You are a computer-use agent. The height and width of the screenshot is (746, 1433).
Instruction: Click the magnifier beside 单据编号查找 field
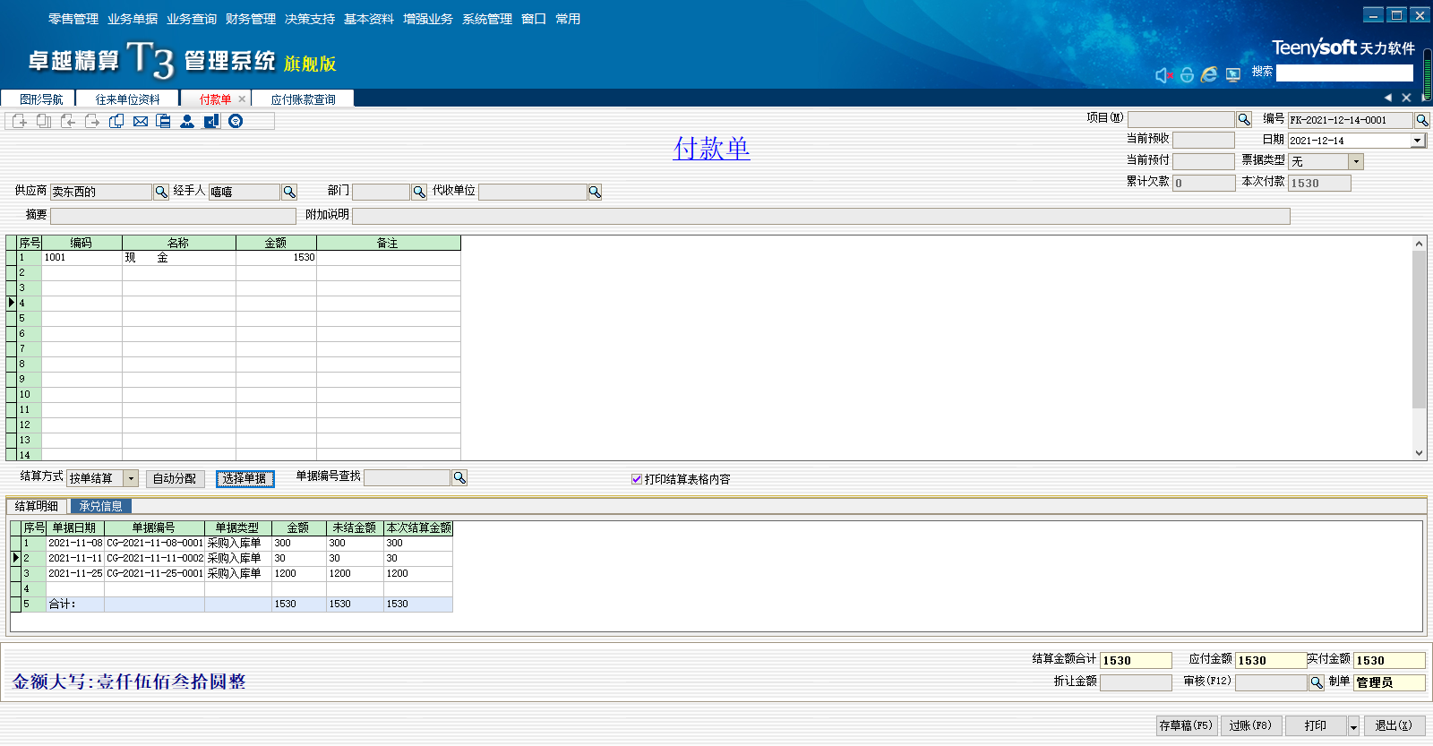click(x=459, y=478)
